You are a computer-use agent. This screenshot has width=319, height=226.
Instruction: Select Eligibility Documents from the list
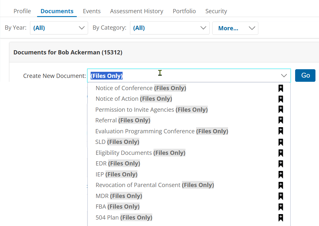point(140,153)
